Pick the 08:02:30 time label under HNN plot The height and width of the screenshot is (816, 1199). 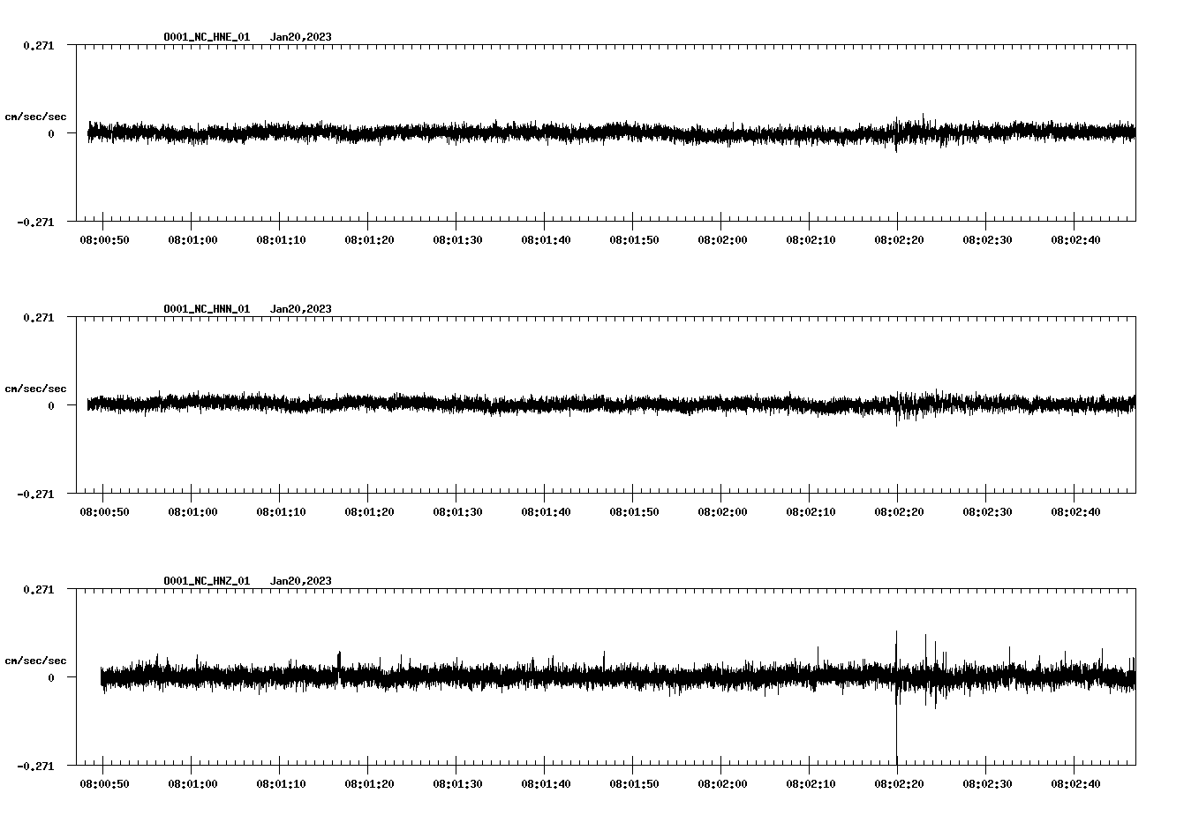pos(987,511)
